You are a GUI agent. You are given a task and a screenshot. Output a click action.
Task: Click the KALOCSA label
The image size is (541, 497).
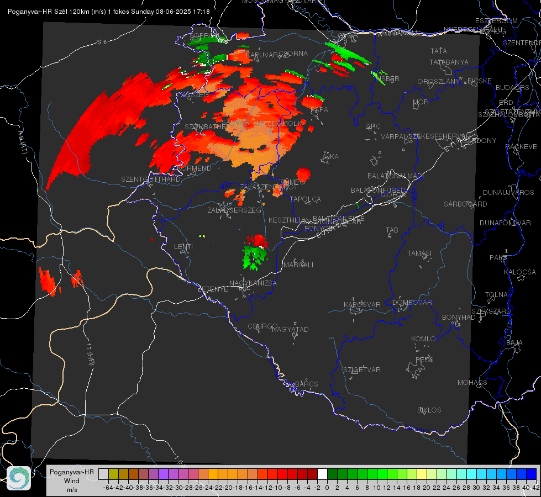point(519,272)
